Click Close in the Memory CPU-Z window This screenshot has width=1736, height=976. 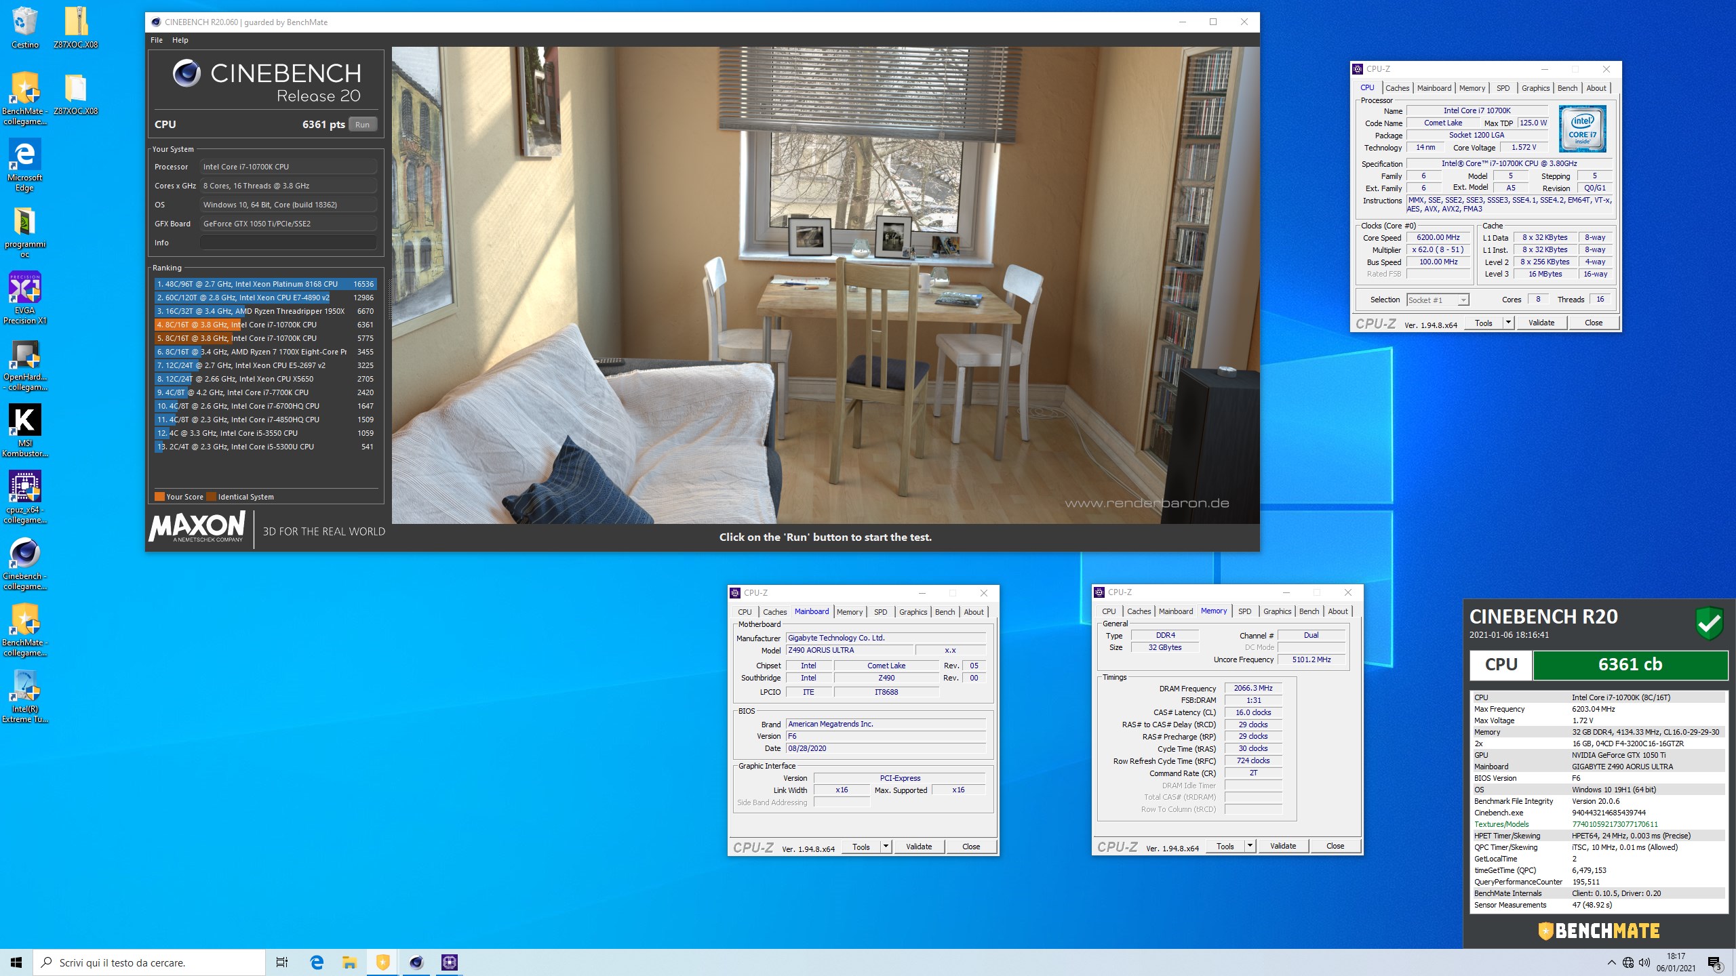[1335, 846]
